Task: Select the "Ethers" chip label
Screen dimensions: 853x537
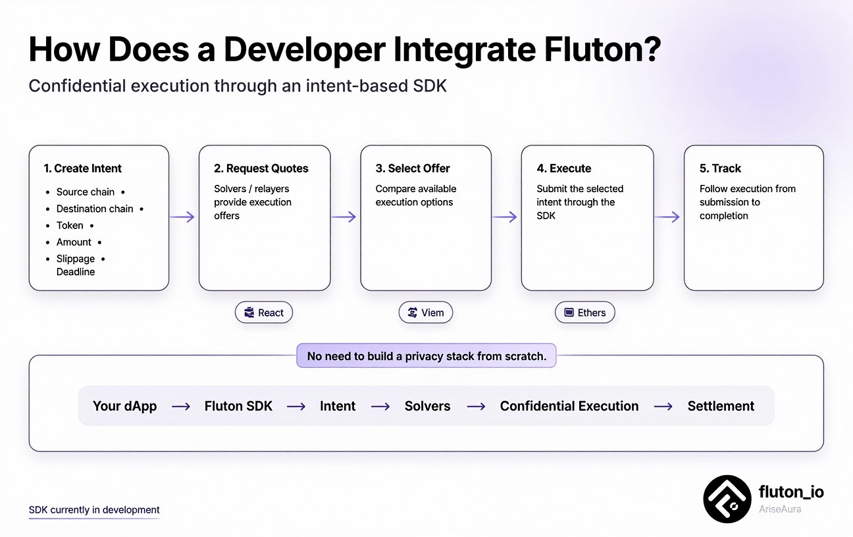Action: pos(592,313)
